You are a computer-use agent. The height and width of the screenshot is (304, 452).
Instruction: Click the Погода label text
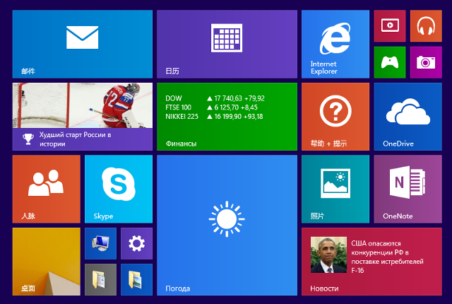tap(177, 288)
